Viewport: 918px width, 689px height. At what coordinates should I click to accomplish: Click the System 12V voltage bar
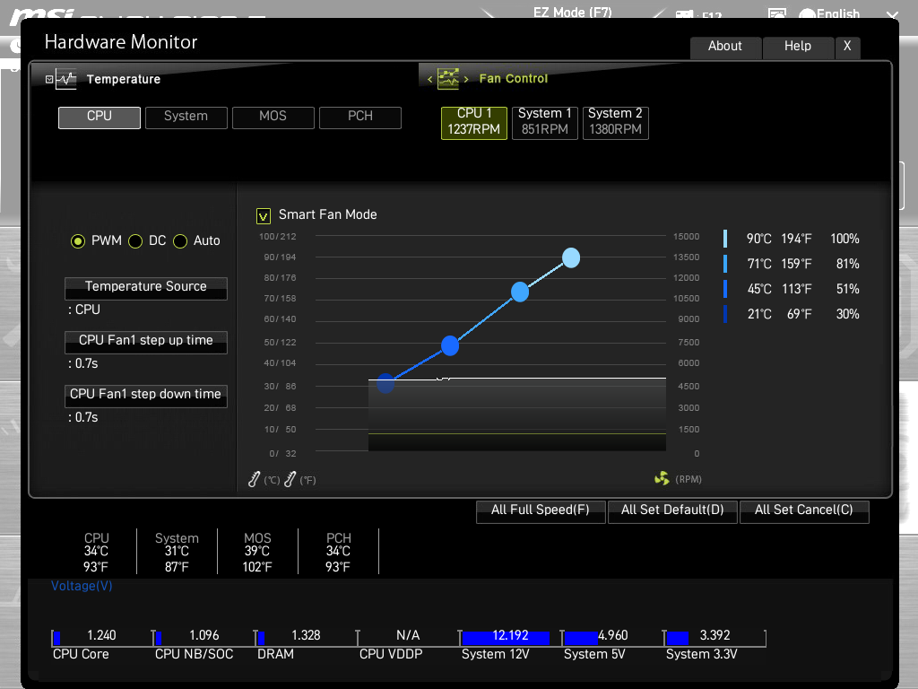(x=506, y=638)
